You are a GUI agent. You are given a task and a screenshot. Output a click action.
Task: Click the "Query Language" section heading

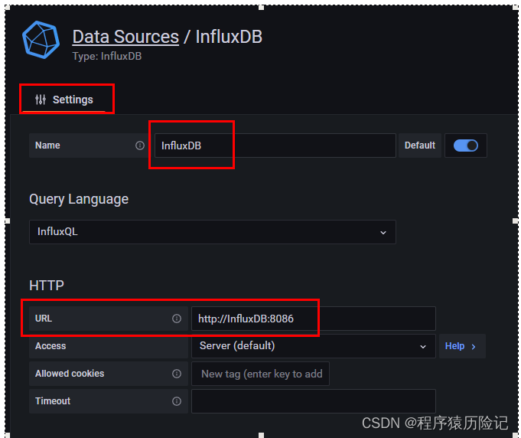pyautogui.click(x=79, y=199)
